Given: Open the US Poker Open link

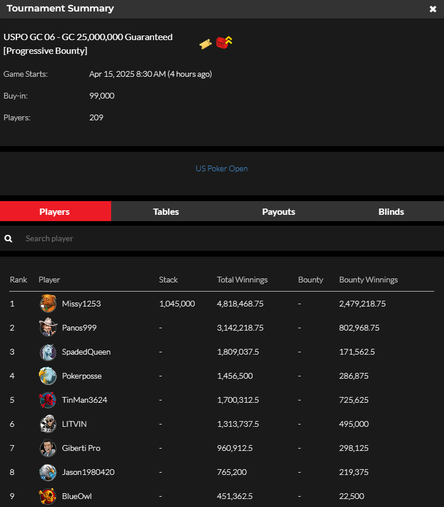Looking at the screenshot, I should coord(222,168).
